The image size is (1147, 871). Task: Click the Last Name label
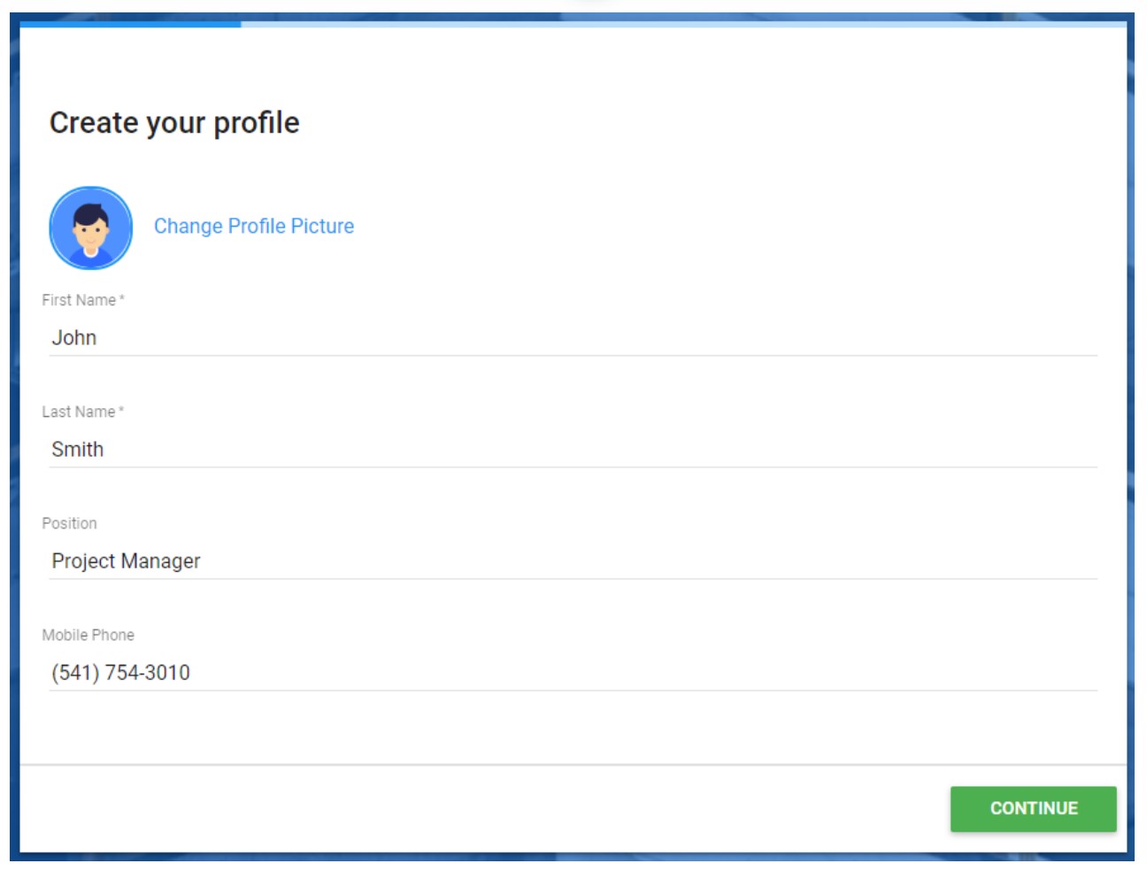(x=78, y=412)
